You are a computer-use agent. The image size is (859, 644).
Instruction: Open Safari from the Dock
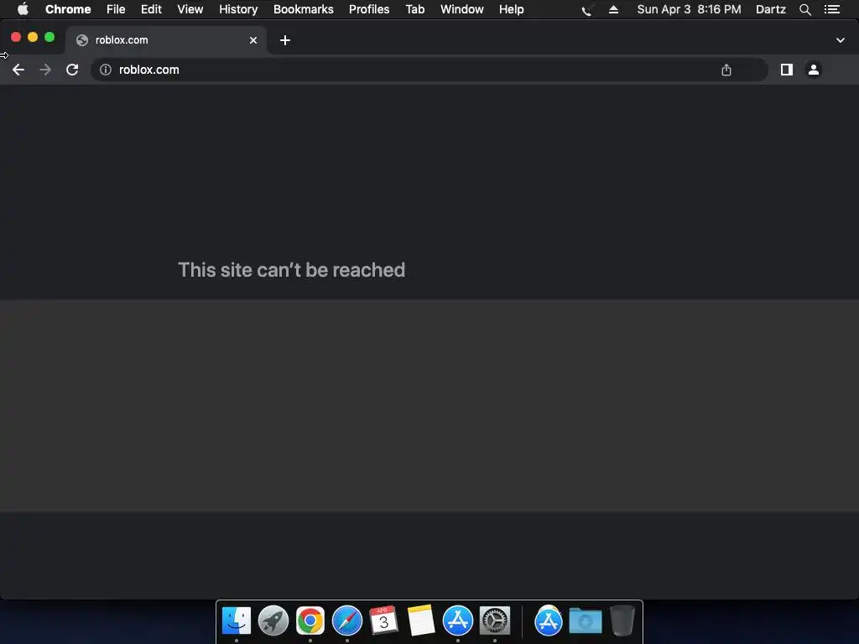point(347,621)
